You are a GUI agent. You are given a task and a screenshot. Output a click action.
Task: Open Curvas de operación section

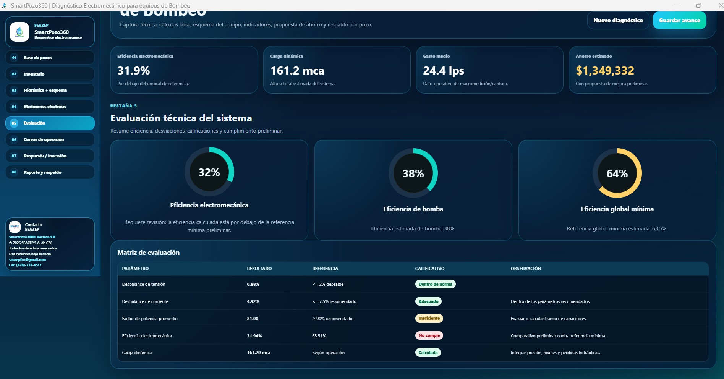point(50,140)
